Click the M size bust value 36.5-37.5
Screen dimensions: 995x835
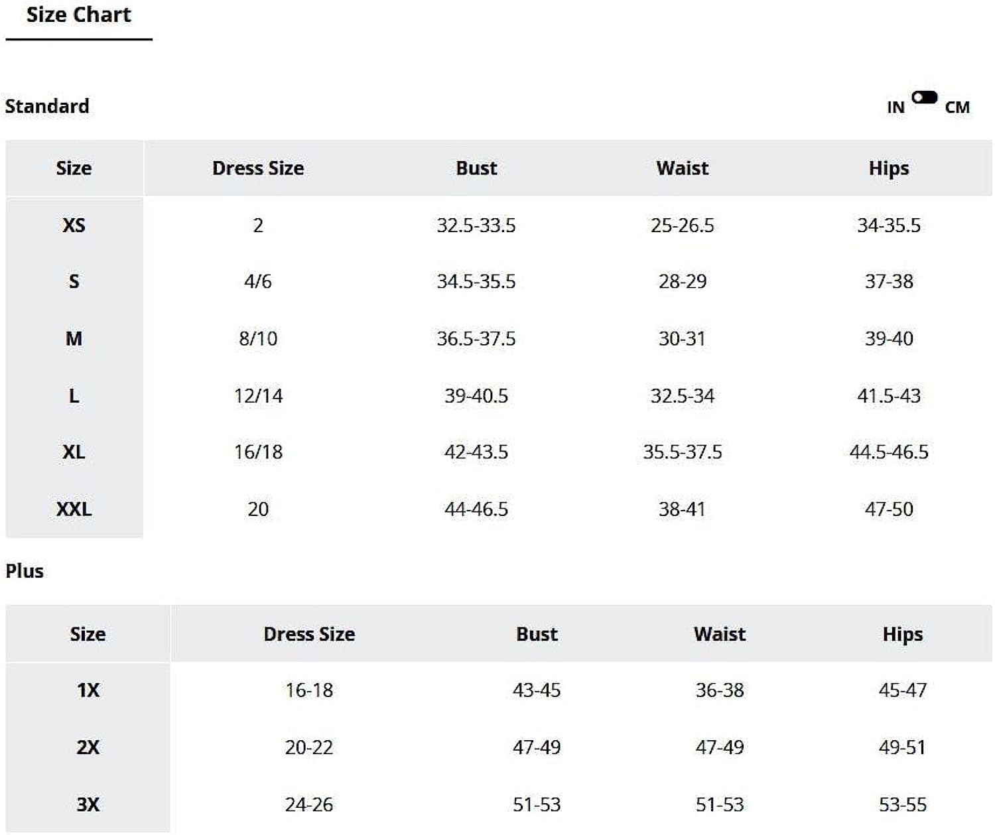pyautogui.click(x=476, y=339)
